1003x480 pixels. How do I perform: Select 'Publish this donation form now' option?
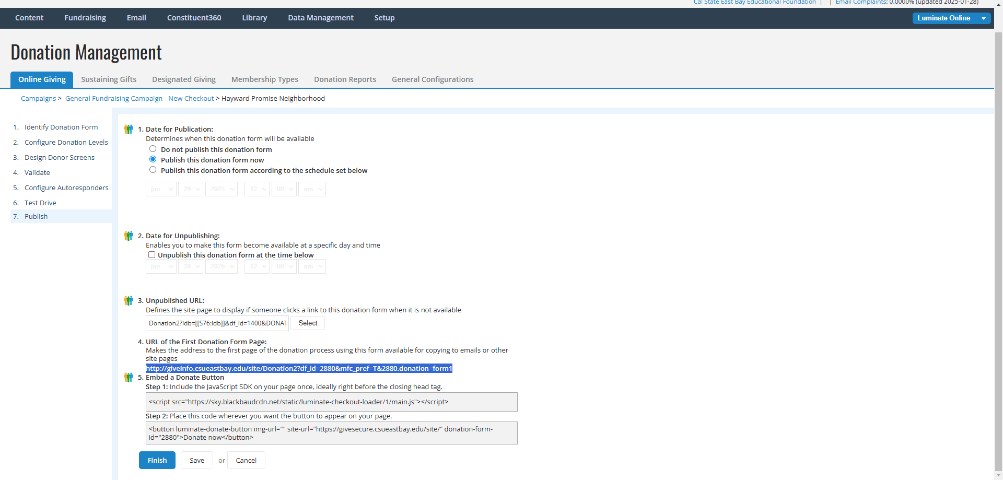pyautogui.click(x=153, y=159)
